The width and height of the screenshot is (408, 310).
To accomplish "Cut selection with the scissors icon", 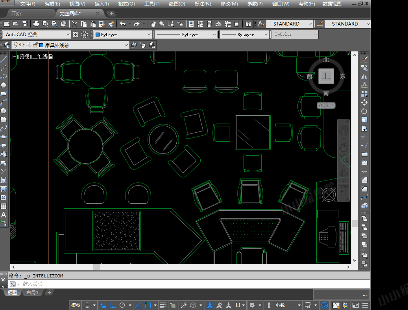I will click(x=75, y=24).
